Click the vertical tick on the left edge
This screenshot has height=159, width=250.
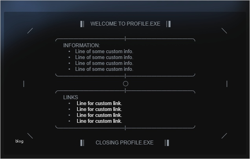coord(24,84)
